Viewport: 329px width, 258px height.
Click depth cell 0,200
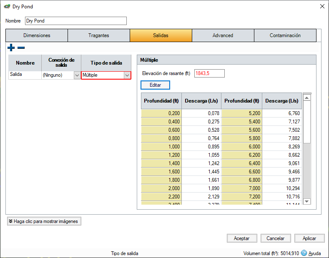coord(161,113)
